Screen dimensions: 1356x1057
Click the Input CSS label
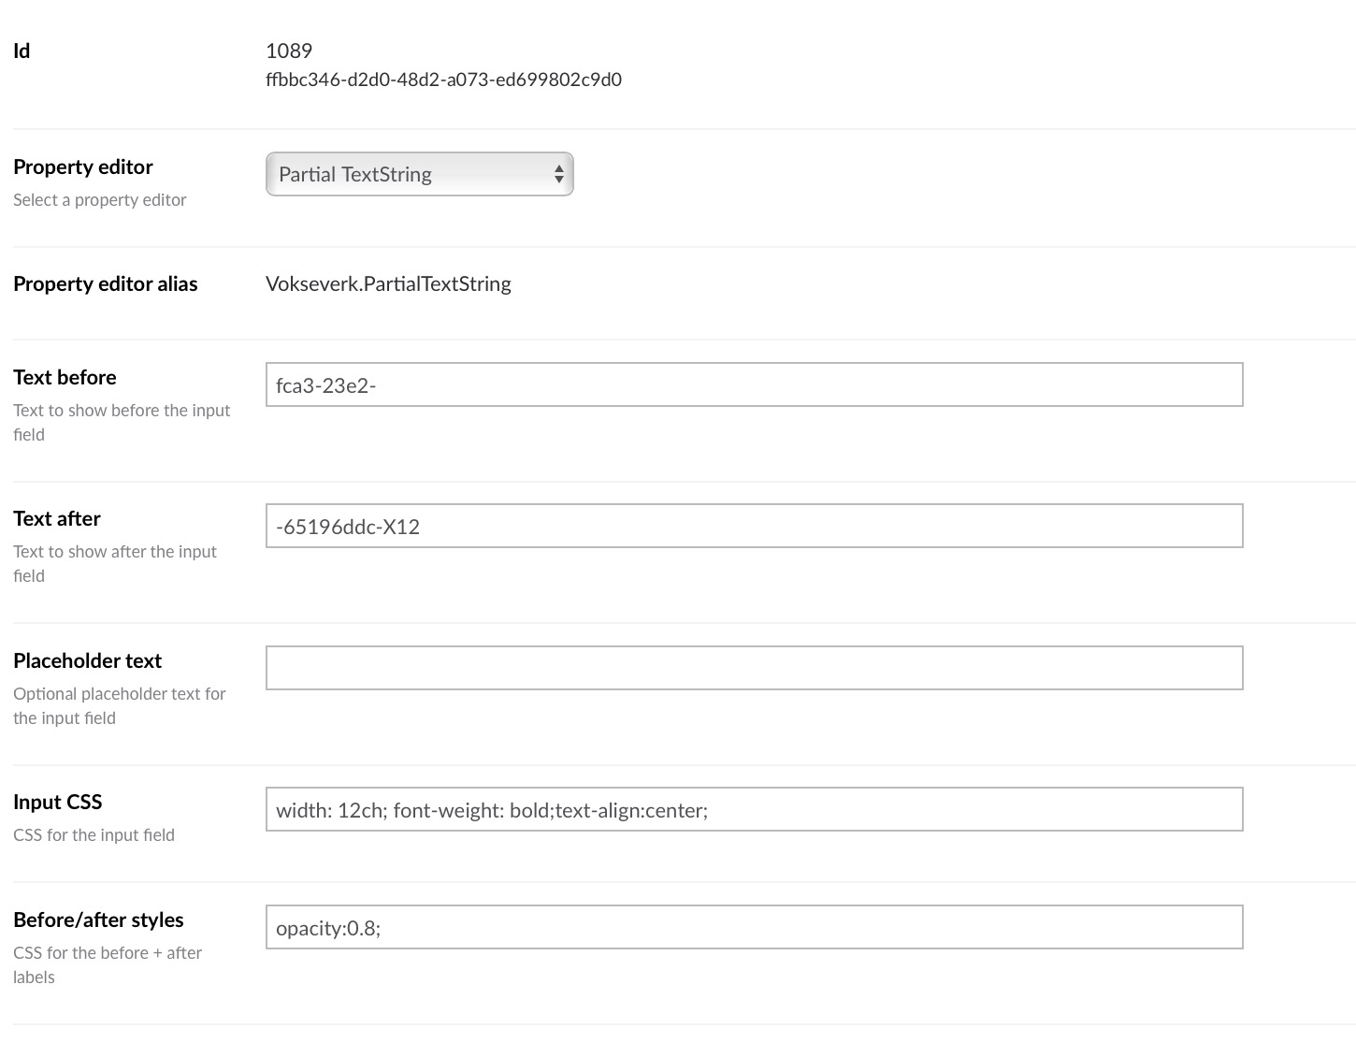58,802
